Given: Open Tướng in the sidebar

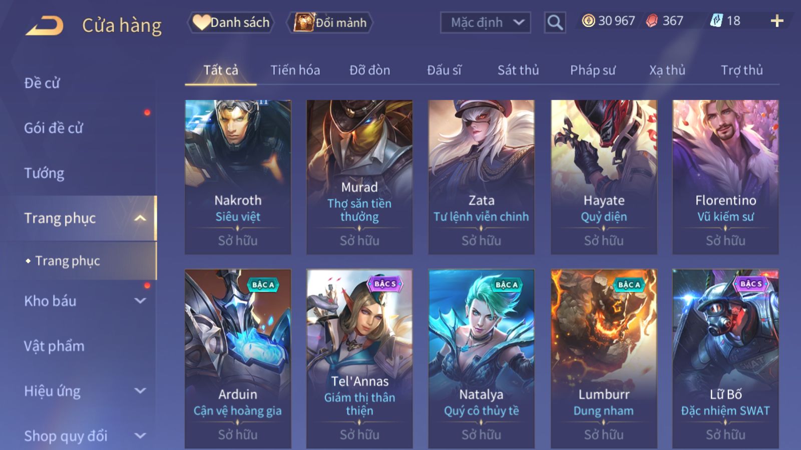Looking at the screenshot, I should [x=44, y=173].
